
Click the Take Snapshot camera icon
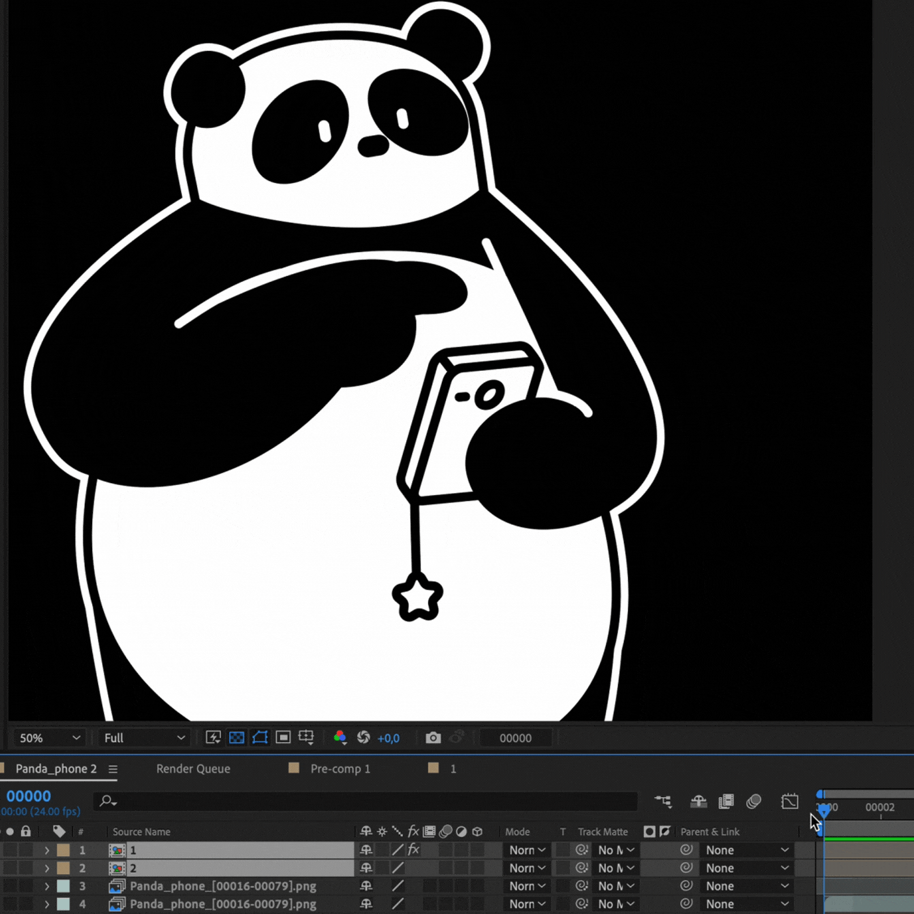pos(433,738)
